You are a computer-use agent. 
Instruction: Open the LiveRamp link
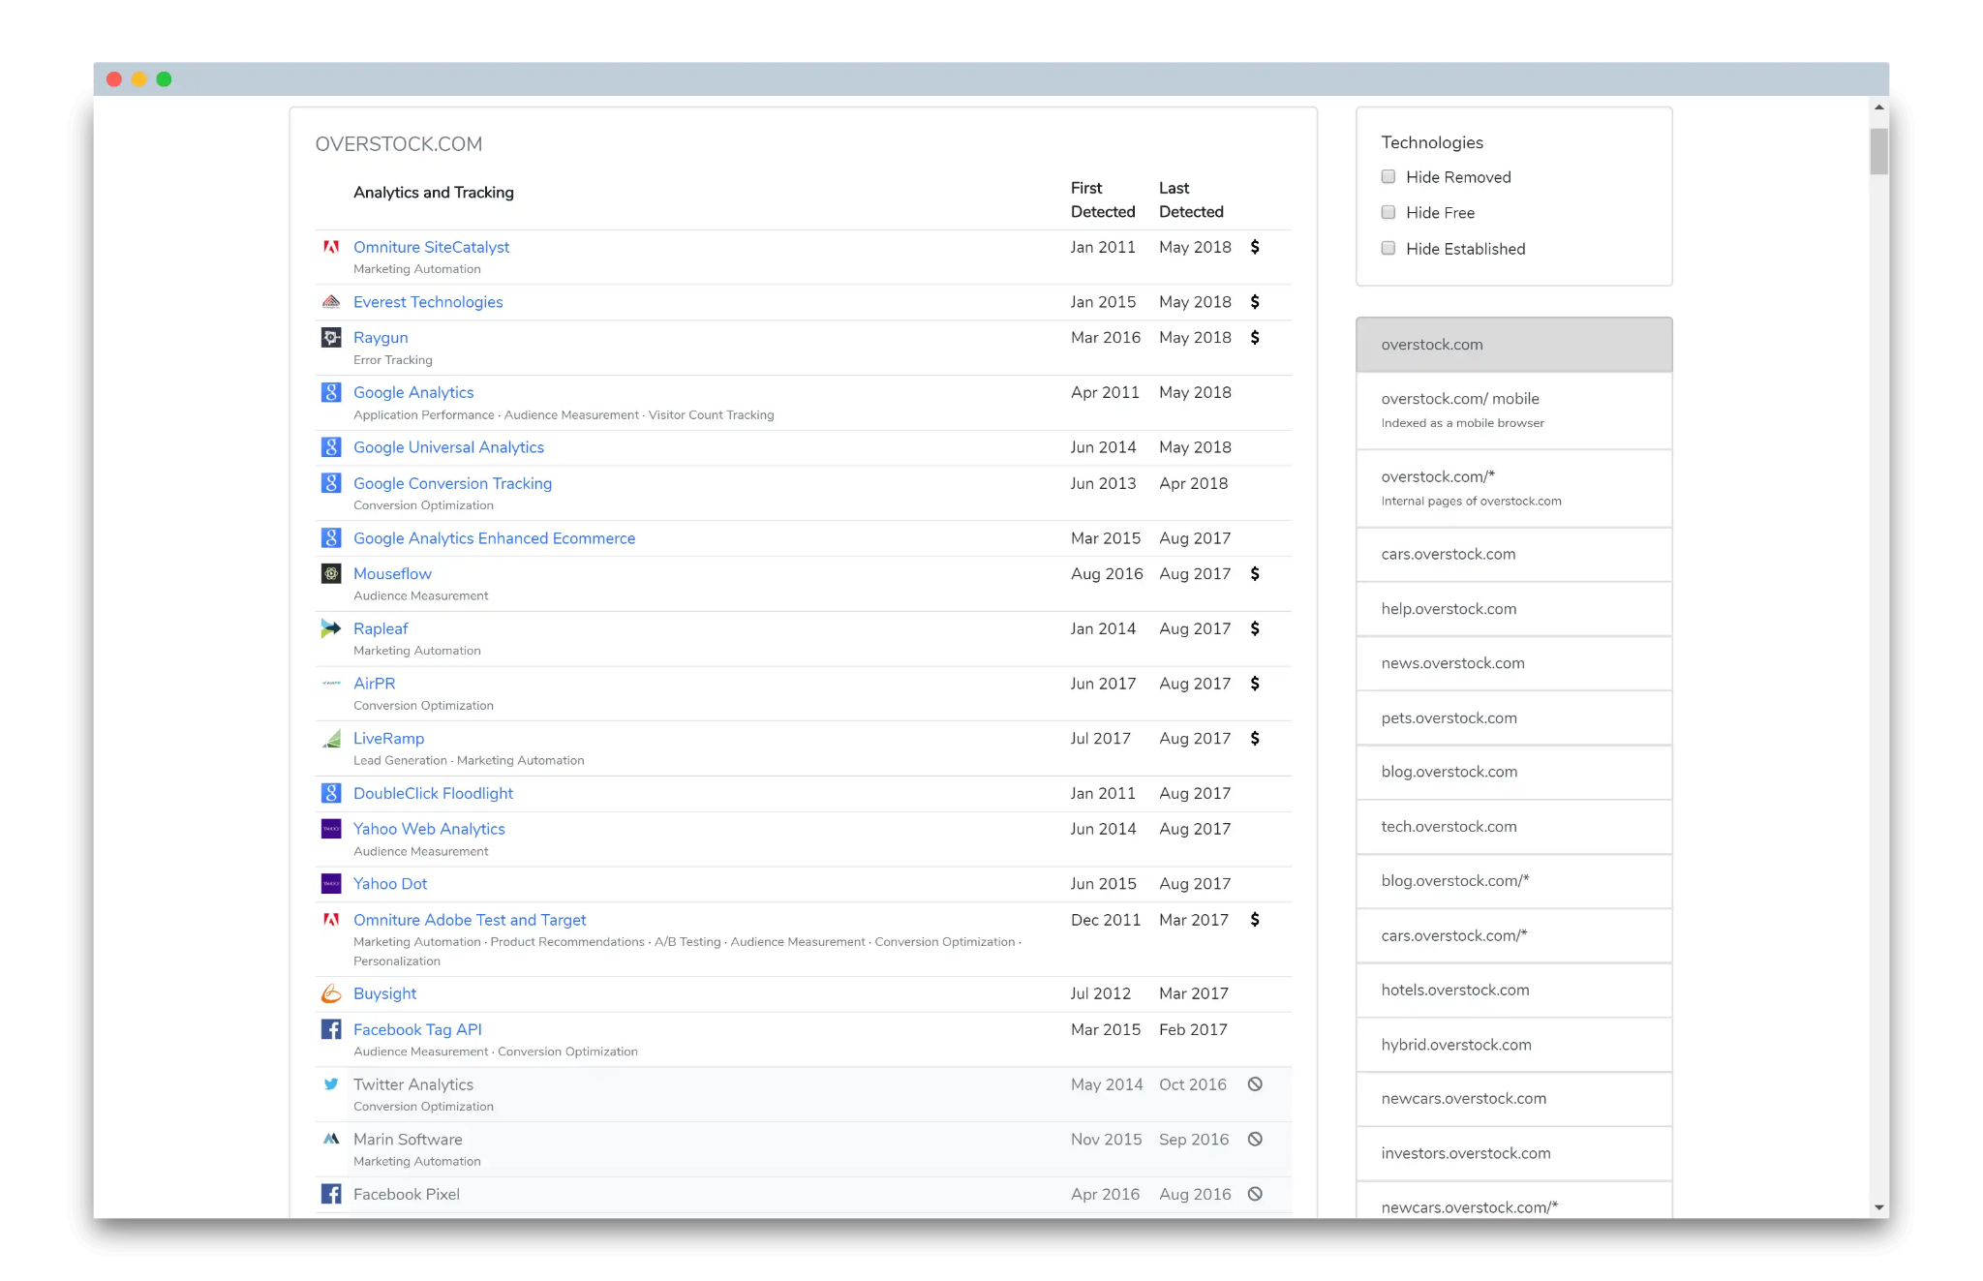click(388, 739)
